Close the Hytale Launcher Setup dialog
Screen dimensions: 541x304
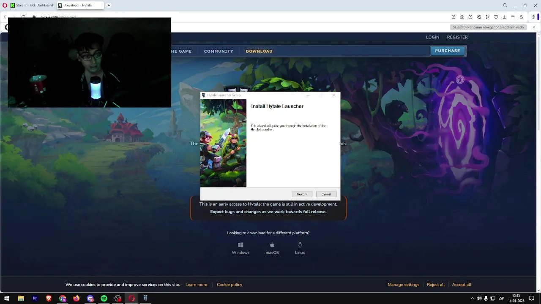point(334,95)
